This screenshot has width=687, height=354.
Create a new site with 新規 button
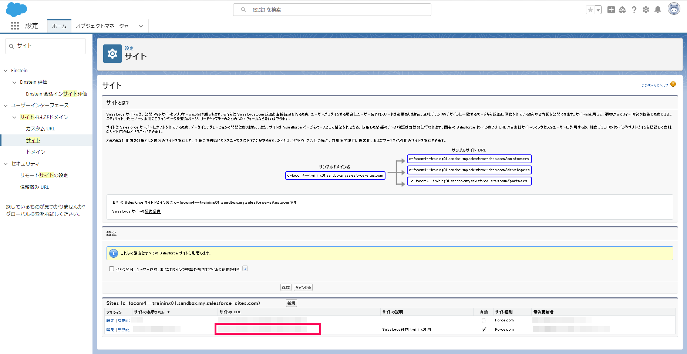click(x=292, y=303)
